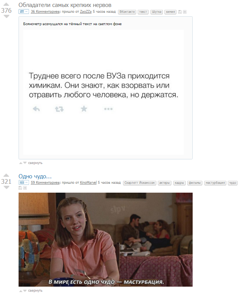Click plus icon next to the химия tag
Screen dimensions: 241x294
coord(185,12)
